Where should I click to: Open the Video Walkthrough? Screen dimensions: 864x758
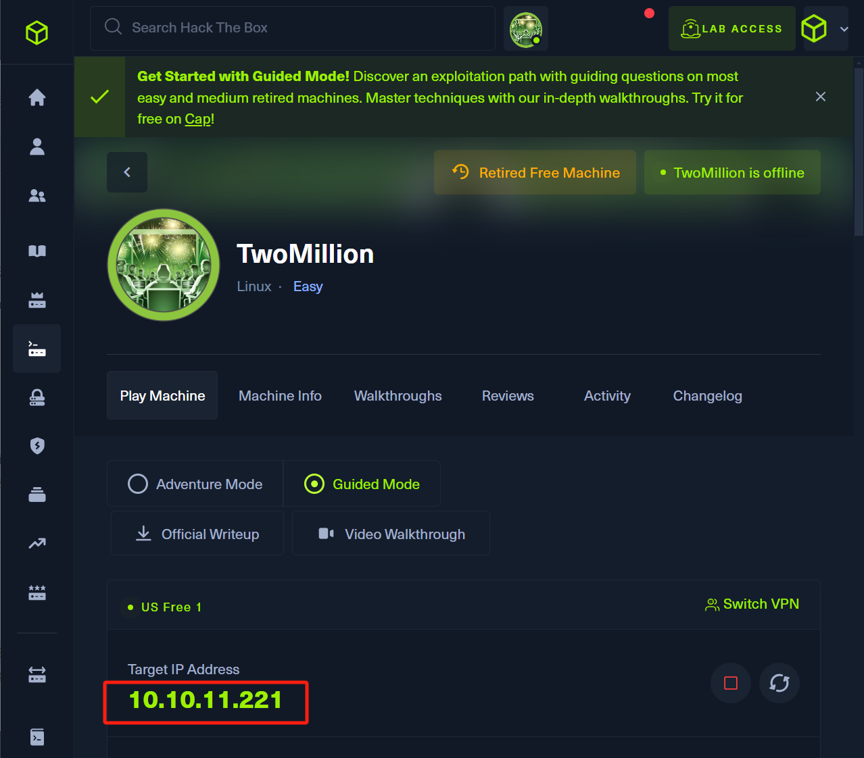[391, 534]
